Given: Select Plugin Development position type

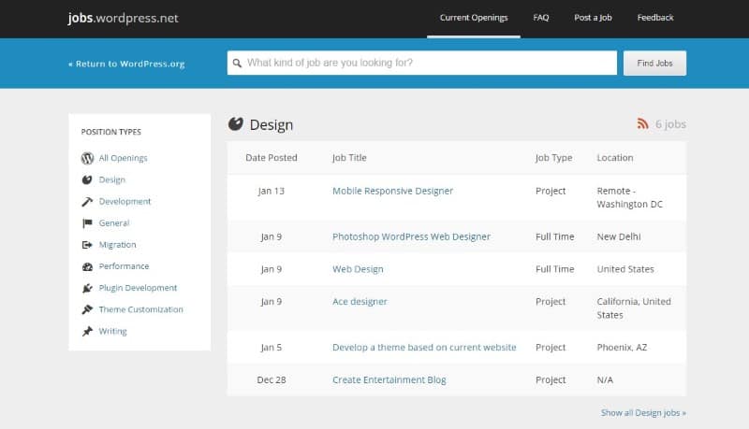Looking at the screenshot, I should click(138, 288).
